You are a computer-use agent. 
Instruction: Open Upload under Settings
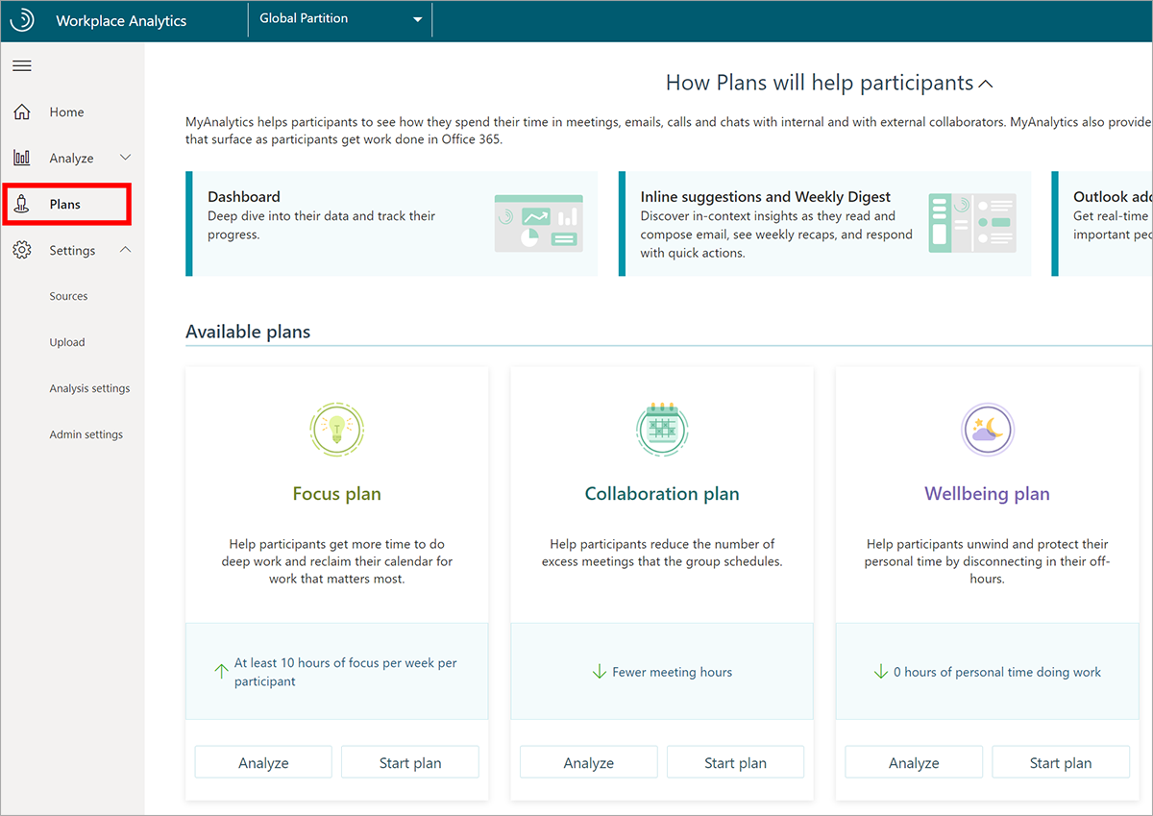click(67, 342)
